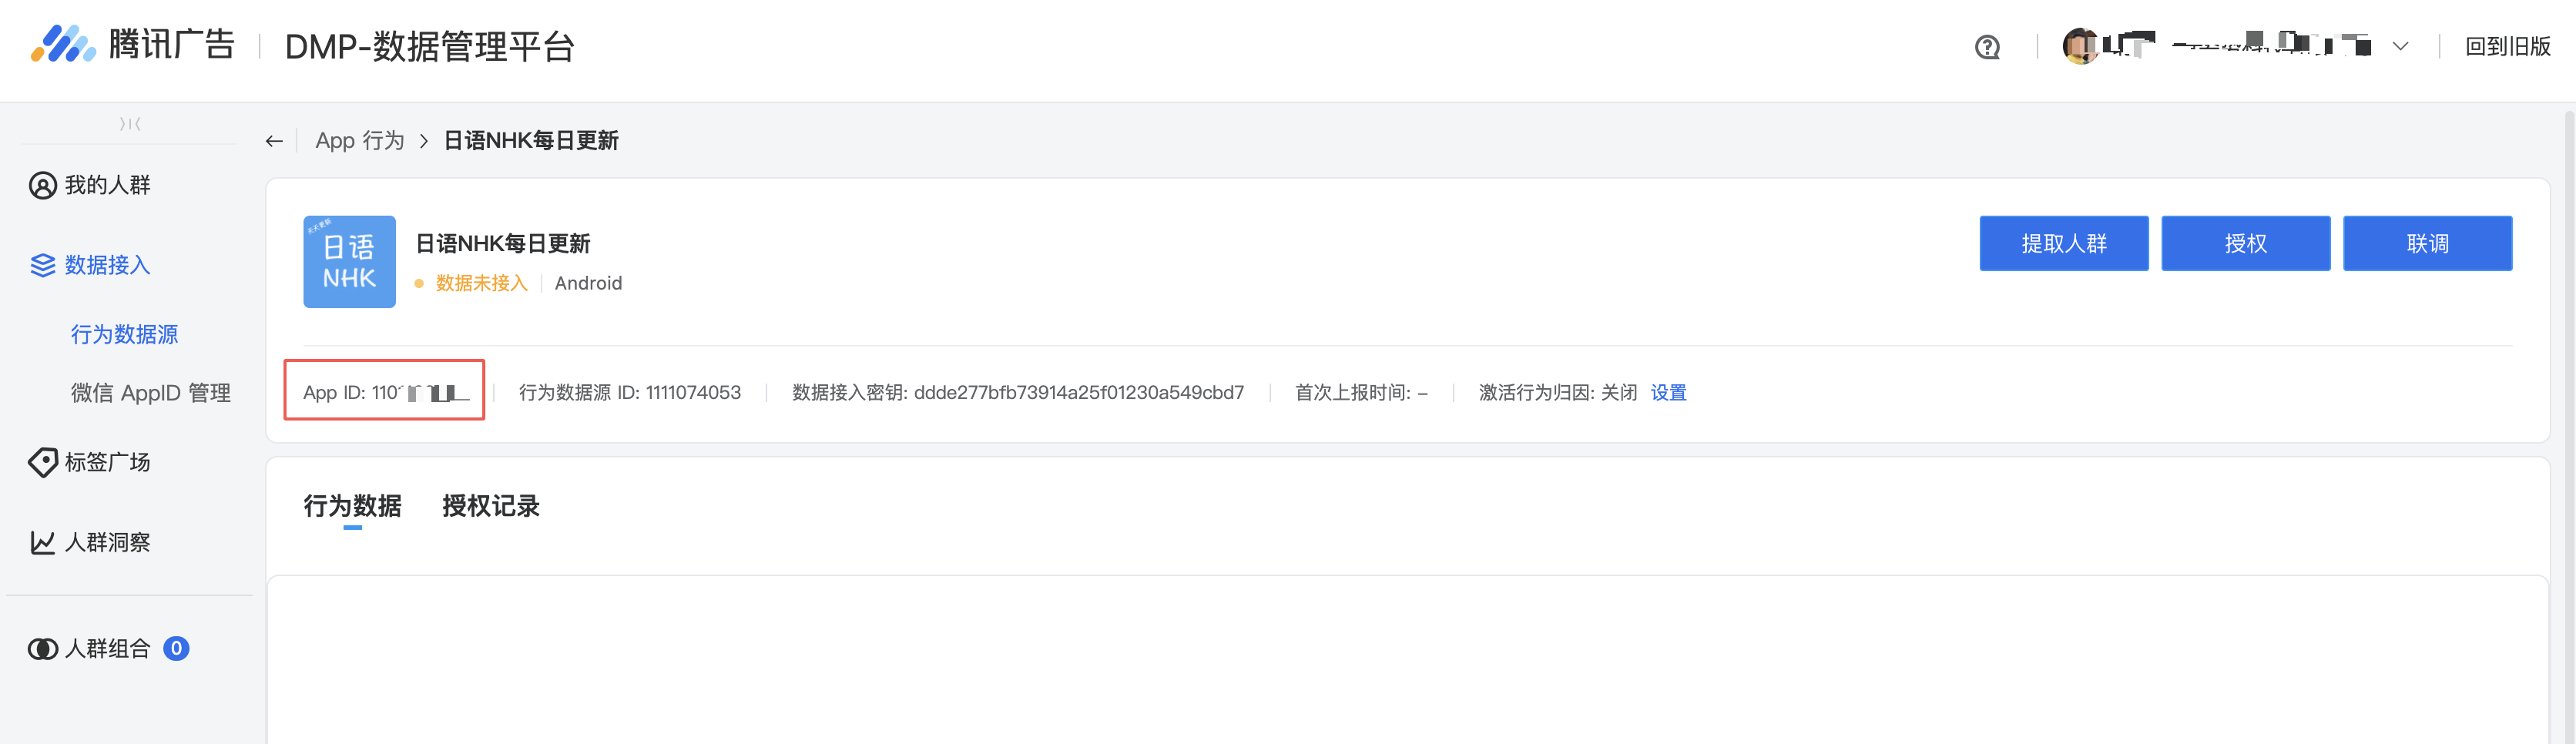Image resolution: width=2576 pixels, height=744 pixels.
Task: Open 标签广场 menu item
Action: click(108, 462)
